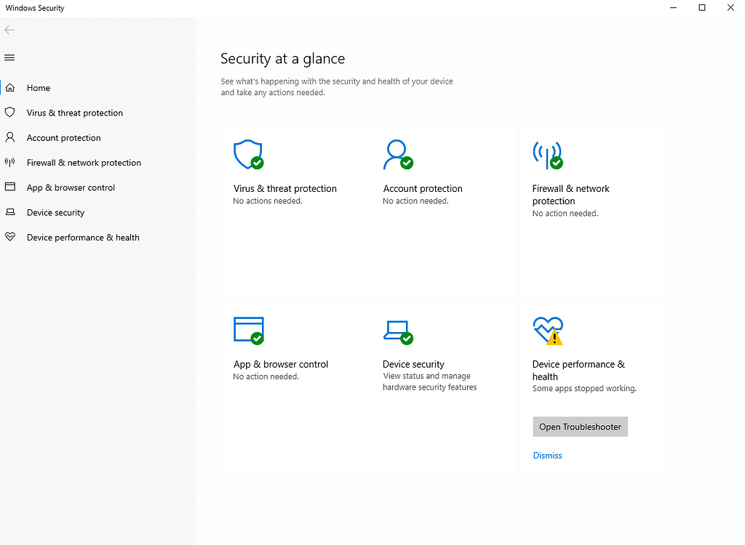Click the Home icon in the sidebar
This screenshot has width=745, height=545.
[10, 87]
